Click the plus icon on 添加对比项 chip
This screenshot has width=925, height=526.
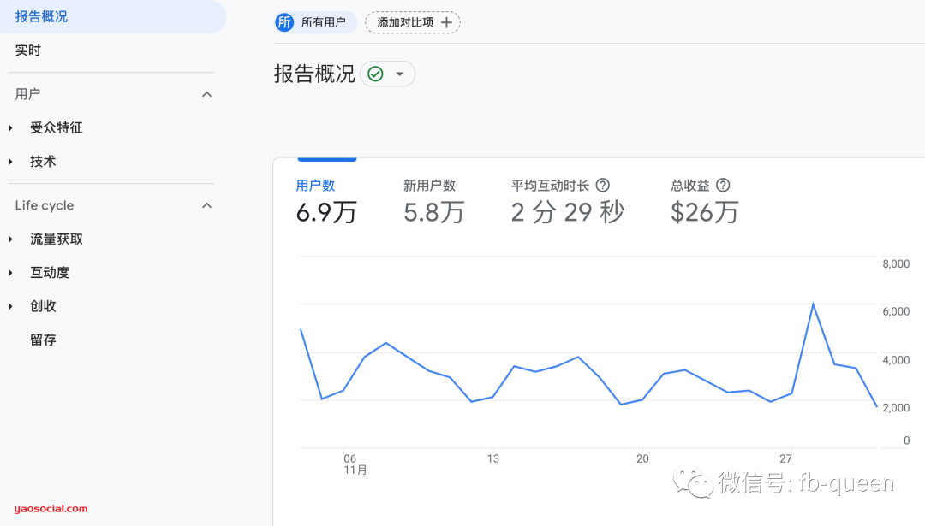(x=448, y=22)
